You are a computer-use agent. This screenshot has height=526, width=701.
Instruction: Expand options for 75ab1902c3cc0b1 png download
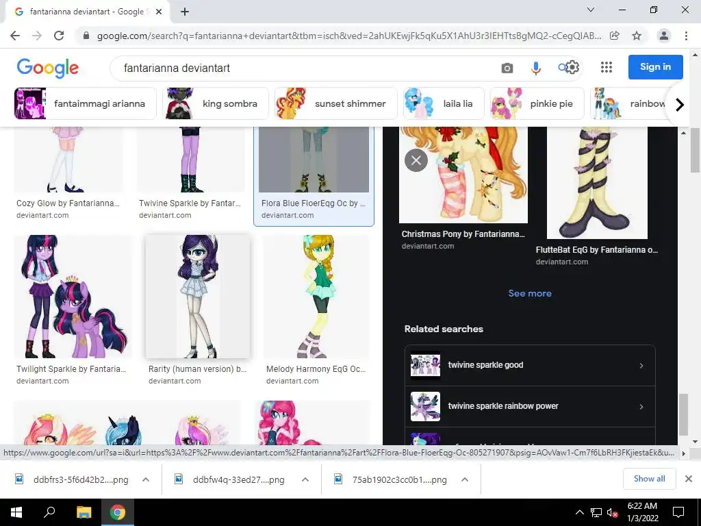point(465,479)
